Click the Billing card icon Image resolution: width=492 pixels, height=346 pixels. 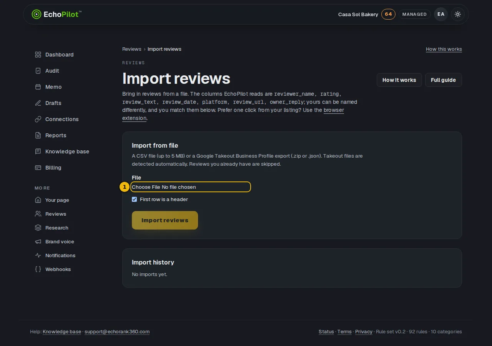click(x=38, y=168)
